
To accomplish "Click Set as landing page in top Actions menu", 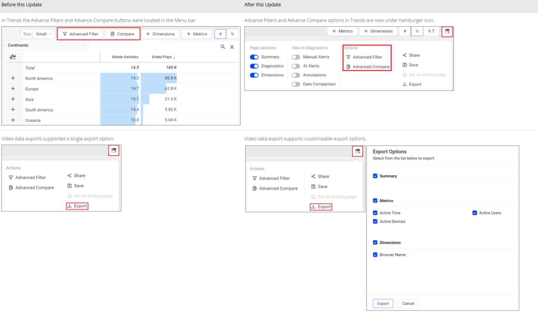I will tap(427, 75).
